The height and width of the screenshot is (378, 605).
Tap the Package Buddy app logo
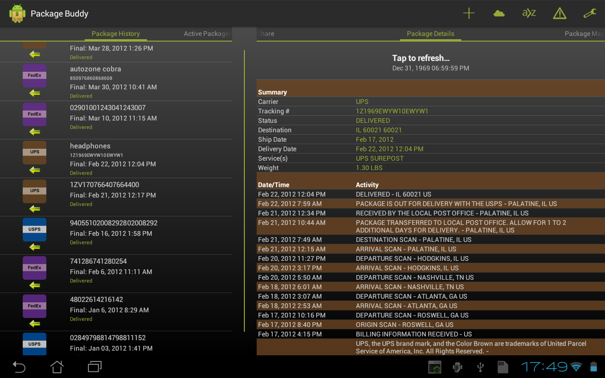coord(17,13)
